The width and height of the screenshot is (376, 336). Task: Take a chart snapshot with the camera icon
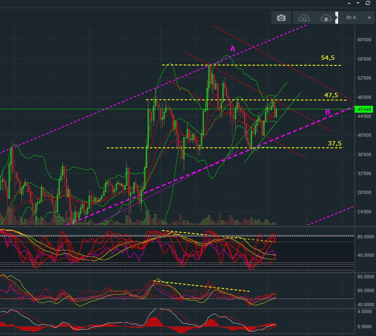(281, 18)
